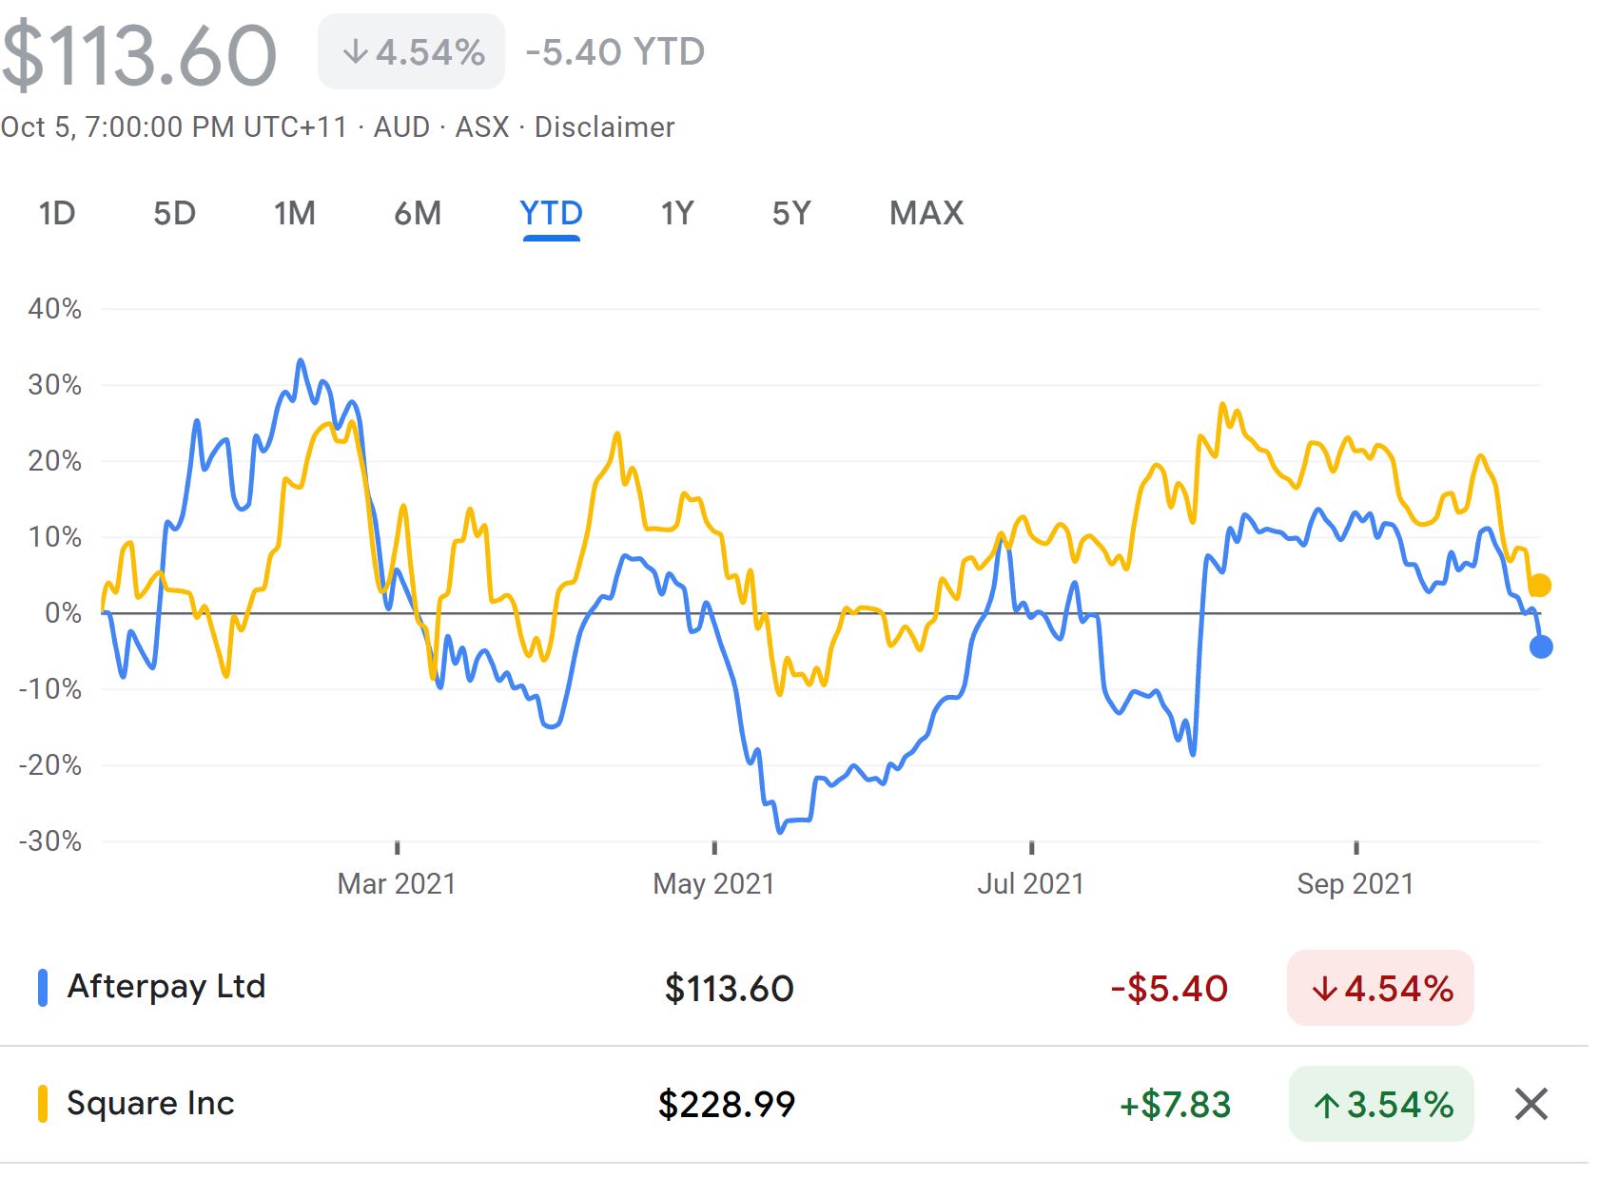Select the 6M time period
This screenshot has width=1599, height=1177.
pyautogui.click(x=418, y=213)
